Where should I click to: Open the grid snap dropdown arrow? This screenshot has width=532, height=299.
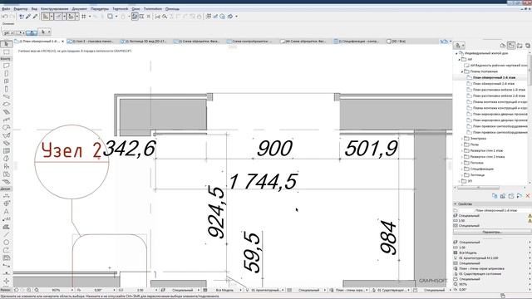[90, 17]
